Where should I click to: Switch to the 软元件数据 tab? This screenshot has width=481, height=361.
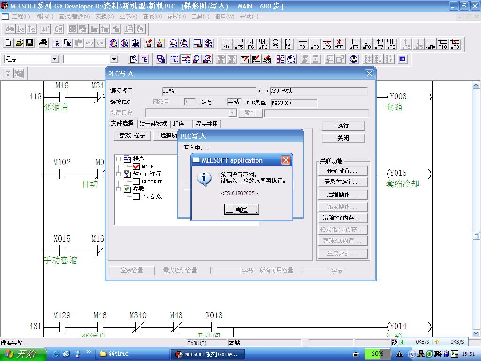pos(153,124)
